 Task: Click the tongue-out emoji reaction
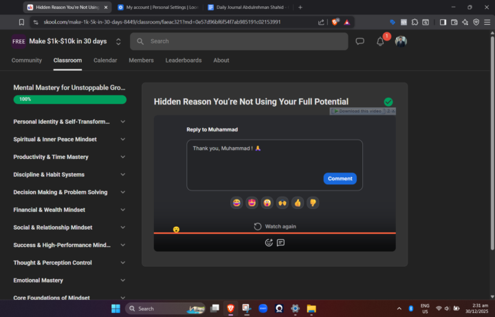[267, 203]
